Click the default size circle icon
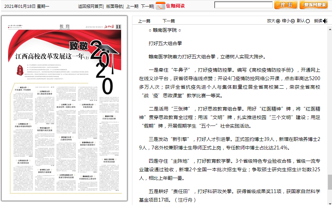This screenshot has height=205, width=332. (x=308, y=21)
